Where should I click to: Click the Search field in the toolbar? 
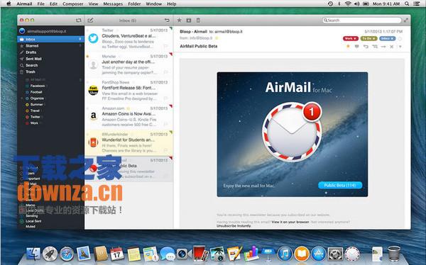coord(361,21)
